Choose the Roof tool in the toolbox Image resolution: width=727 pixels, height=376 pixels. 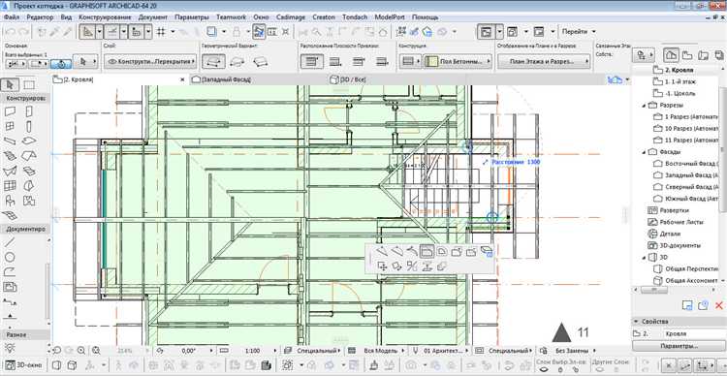point(29,156)
